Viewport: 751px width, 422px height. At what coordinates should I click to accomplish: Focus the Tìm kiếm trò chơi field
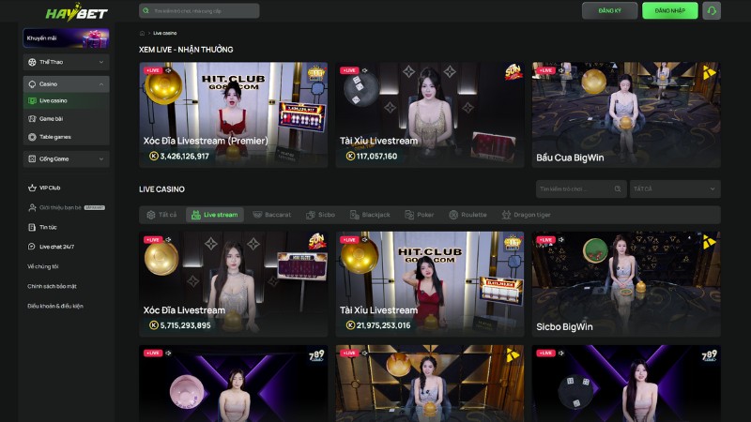[x=581, y=189]
